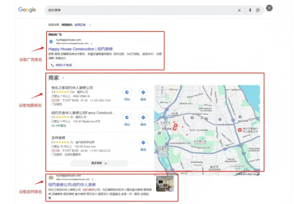Click the (34) review count of 快乐之家

[72, 92]
